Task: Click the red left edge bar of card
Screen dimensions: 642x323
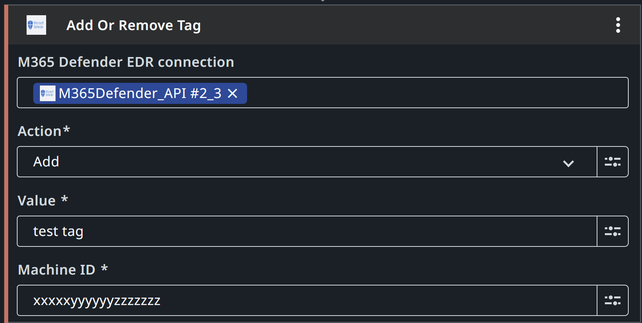Action: tap(6, 164)
